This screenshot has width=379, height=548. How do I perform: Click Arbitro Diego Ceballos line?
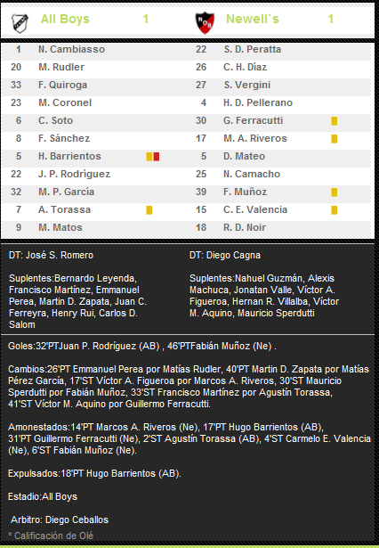[60, 519]
